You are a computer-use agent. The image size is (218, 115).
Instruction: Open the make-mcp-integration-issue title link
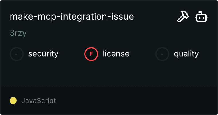click(x=72, y=17)
